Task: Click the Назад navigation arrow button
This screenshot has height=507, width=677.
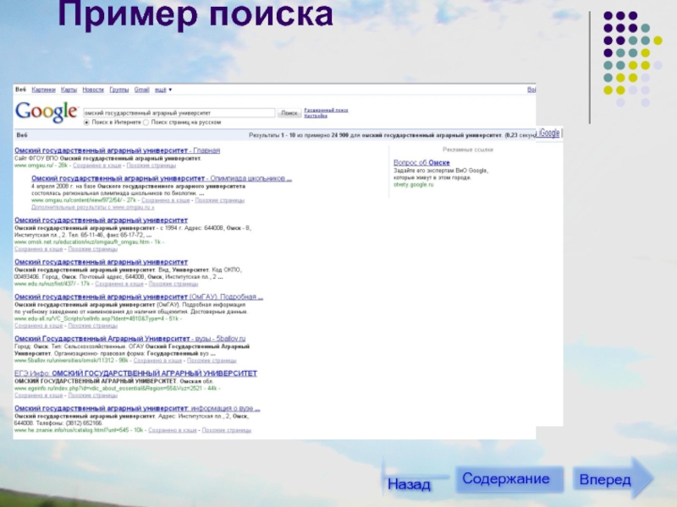Action: pyautogui.click(x=408, y=484)
